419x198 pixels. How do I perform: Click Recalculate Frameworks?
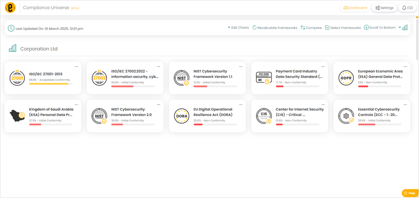[x=275, y=28]
